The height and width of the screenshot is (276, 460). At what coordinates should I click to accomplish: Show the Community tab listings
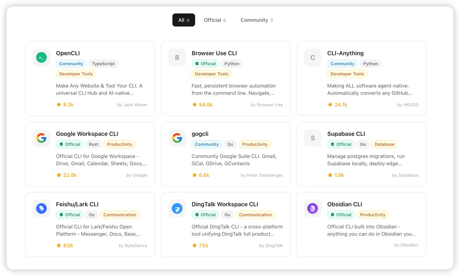256,20
